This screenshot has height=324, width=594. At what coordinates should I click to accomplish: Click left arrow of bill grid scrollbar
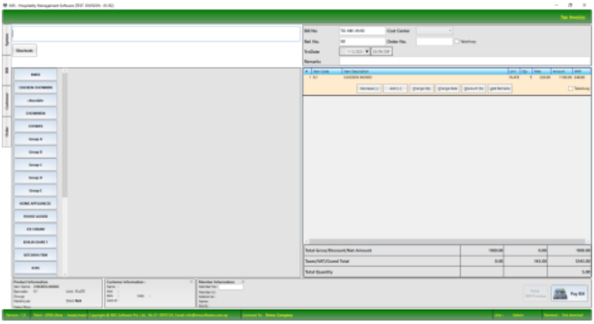click(307, 242)
